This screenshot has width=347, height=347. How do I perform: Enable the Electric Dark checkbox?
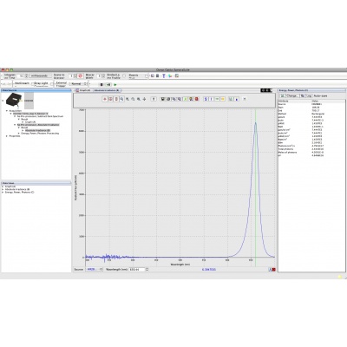pos(146,76)
